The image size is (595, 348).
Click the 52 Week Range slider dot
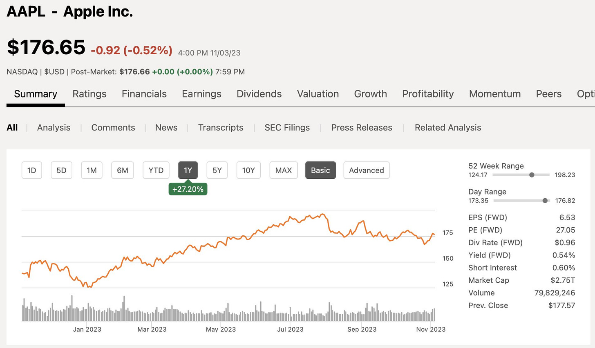click(532, 175)
